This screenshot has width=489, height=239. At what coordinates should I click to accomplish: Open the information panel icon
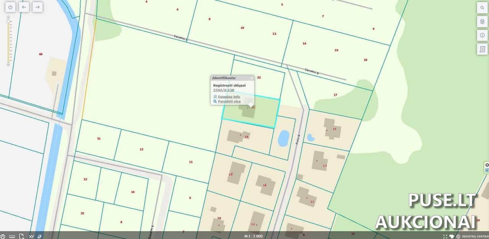tap(482, 35)
